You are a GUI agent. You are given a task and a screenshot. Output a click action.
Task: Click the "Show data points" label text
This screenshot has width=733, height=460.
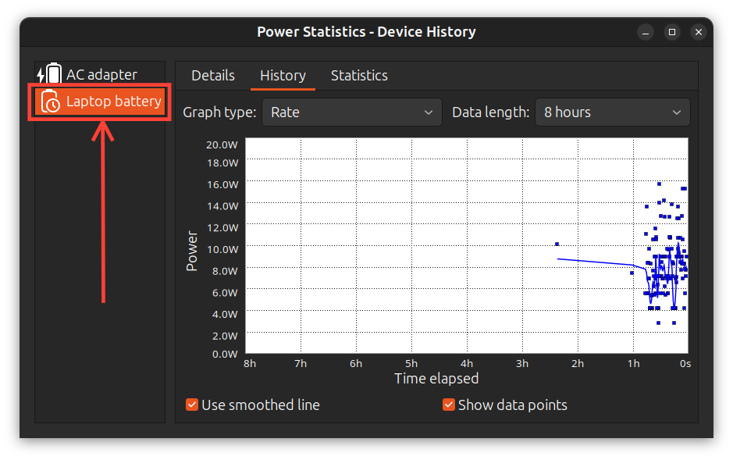point(512,405)
